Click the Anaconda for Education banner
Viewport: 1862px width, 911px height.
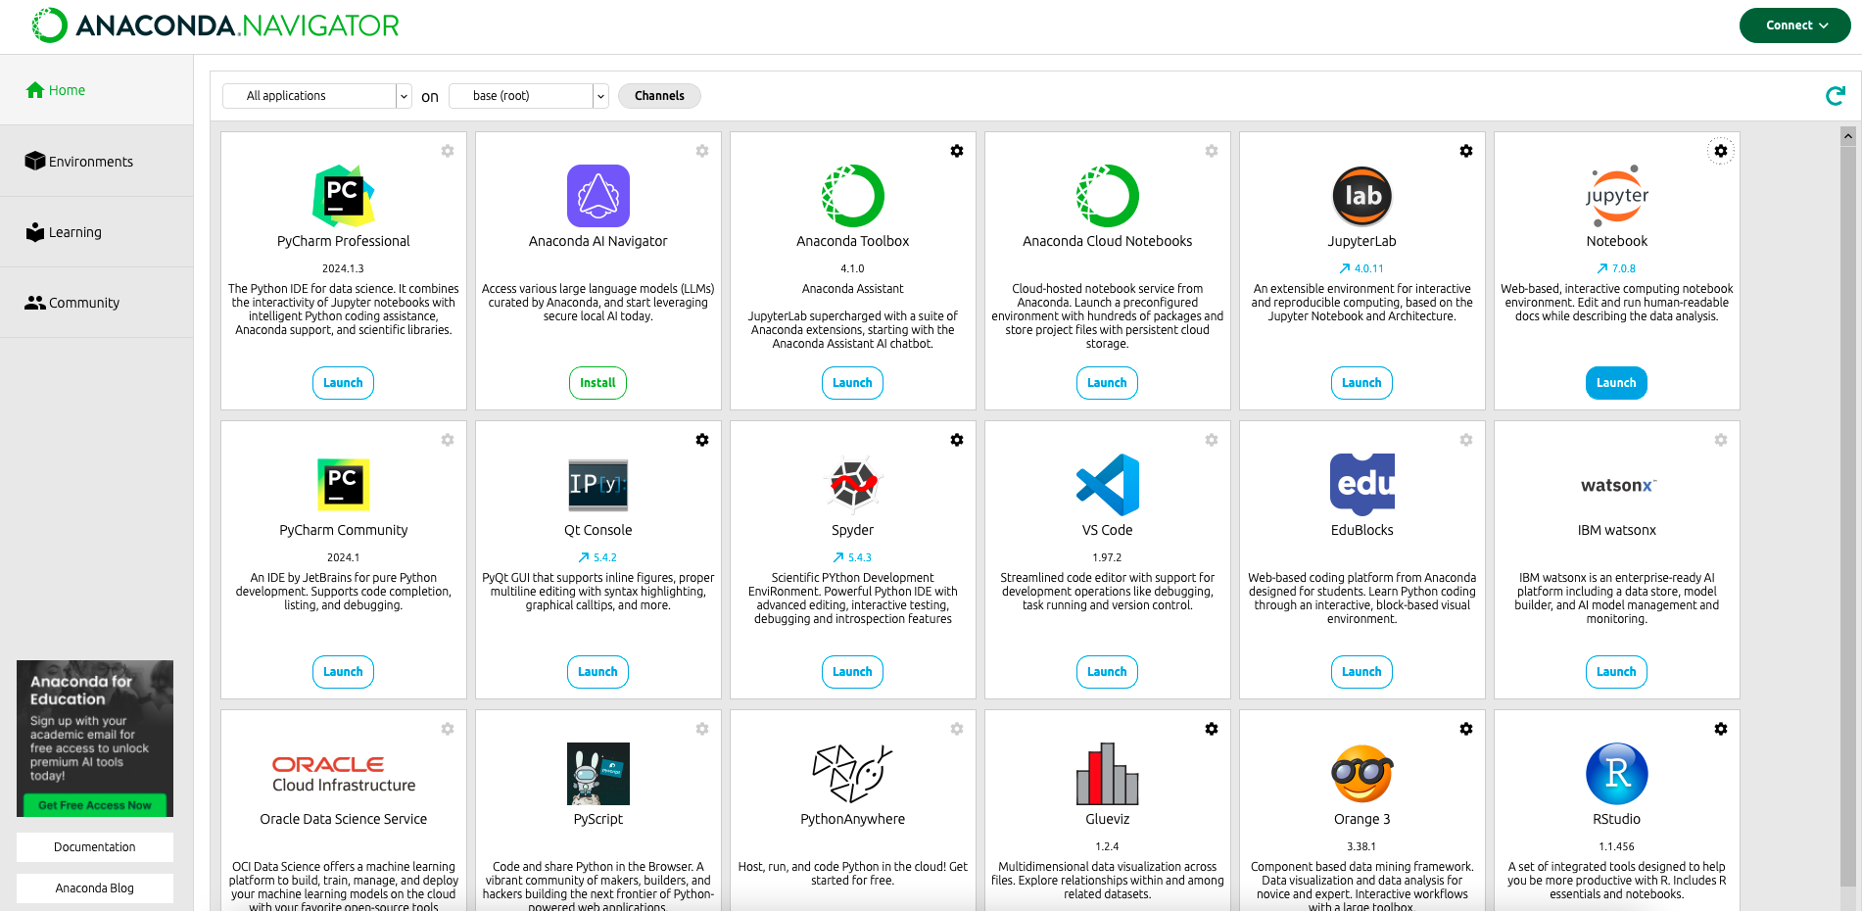coord(95,739)
